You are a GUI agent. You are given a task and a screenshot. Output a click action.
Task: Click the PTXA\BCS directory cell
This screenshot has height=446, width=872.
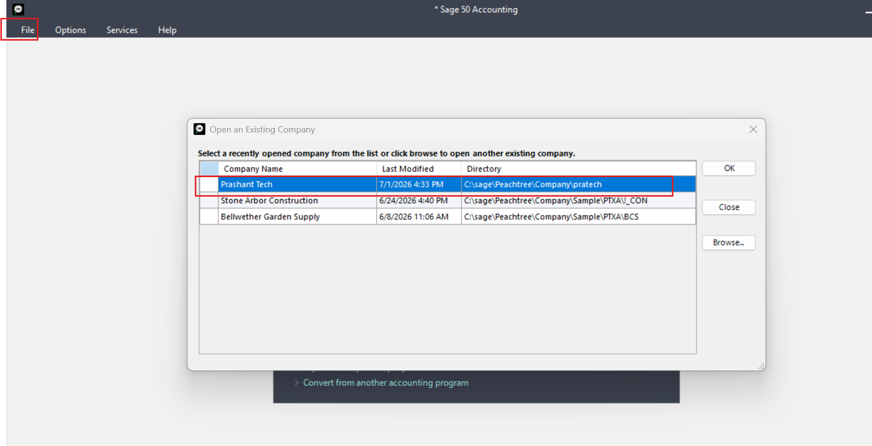pyautogui.click(x=579, y=217)
